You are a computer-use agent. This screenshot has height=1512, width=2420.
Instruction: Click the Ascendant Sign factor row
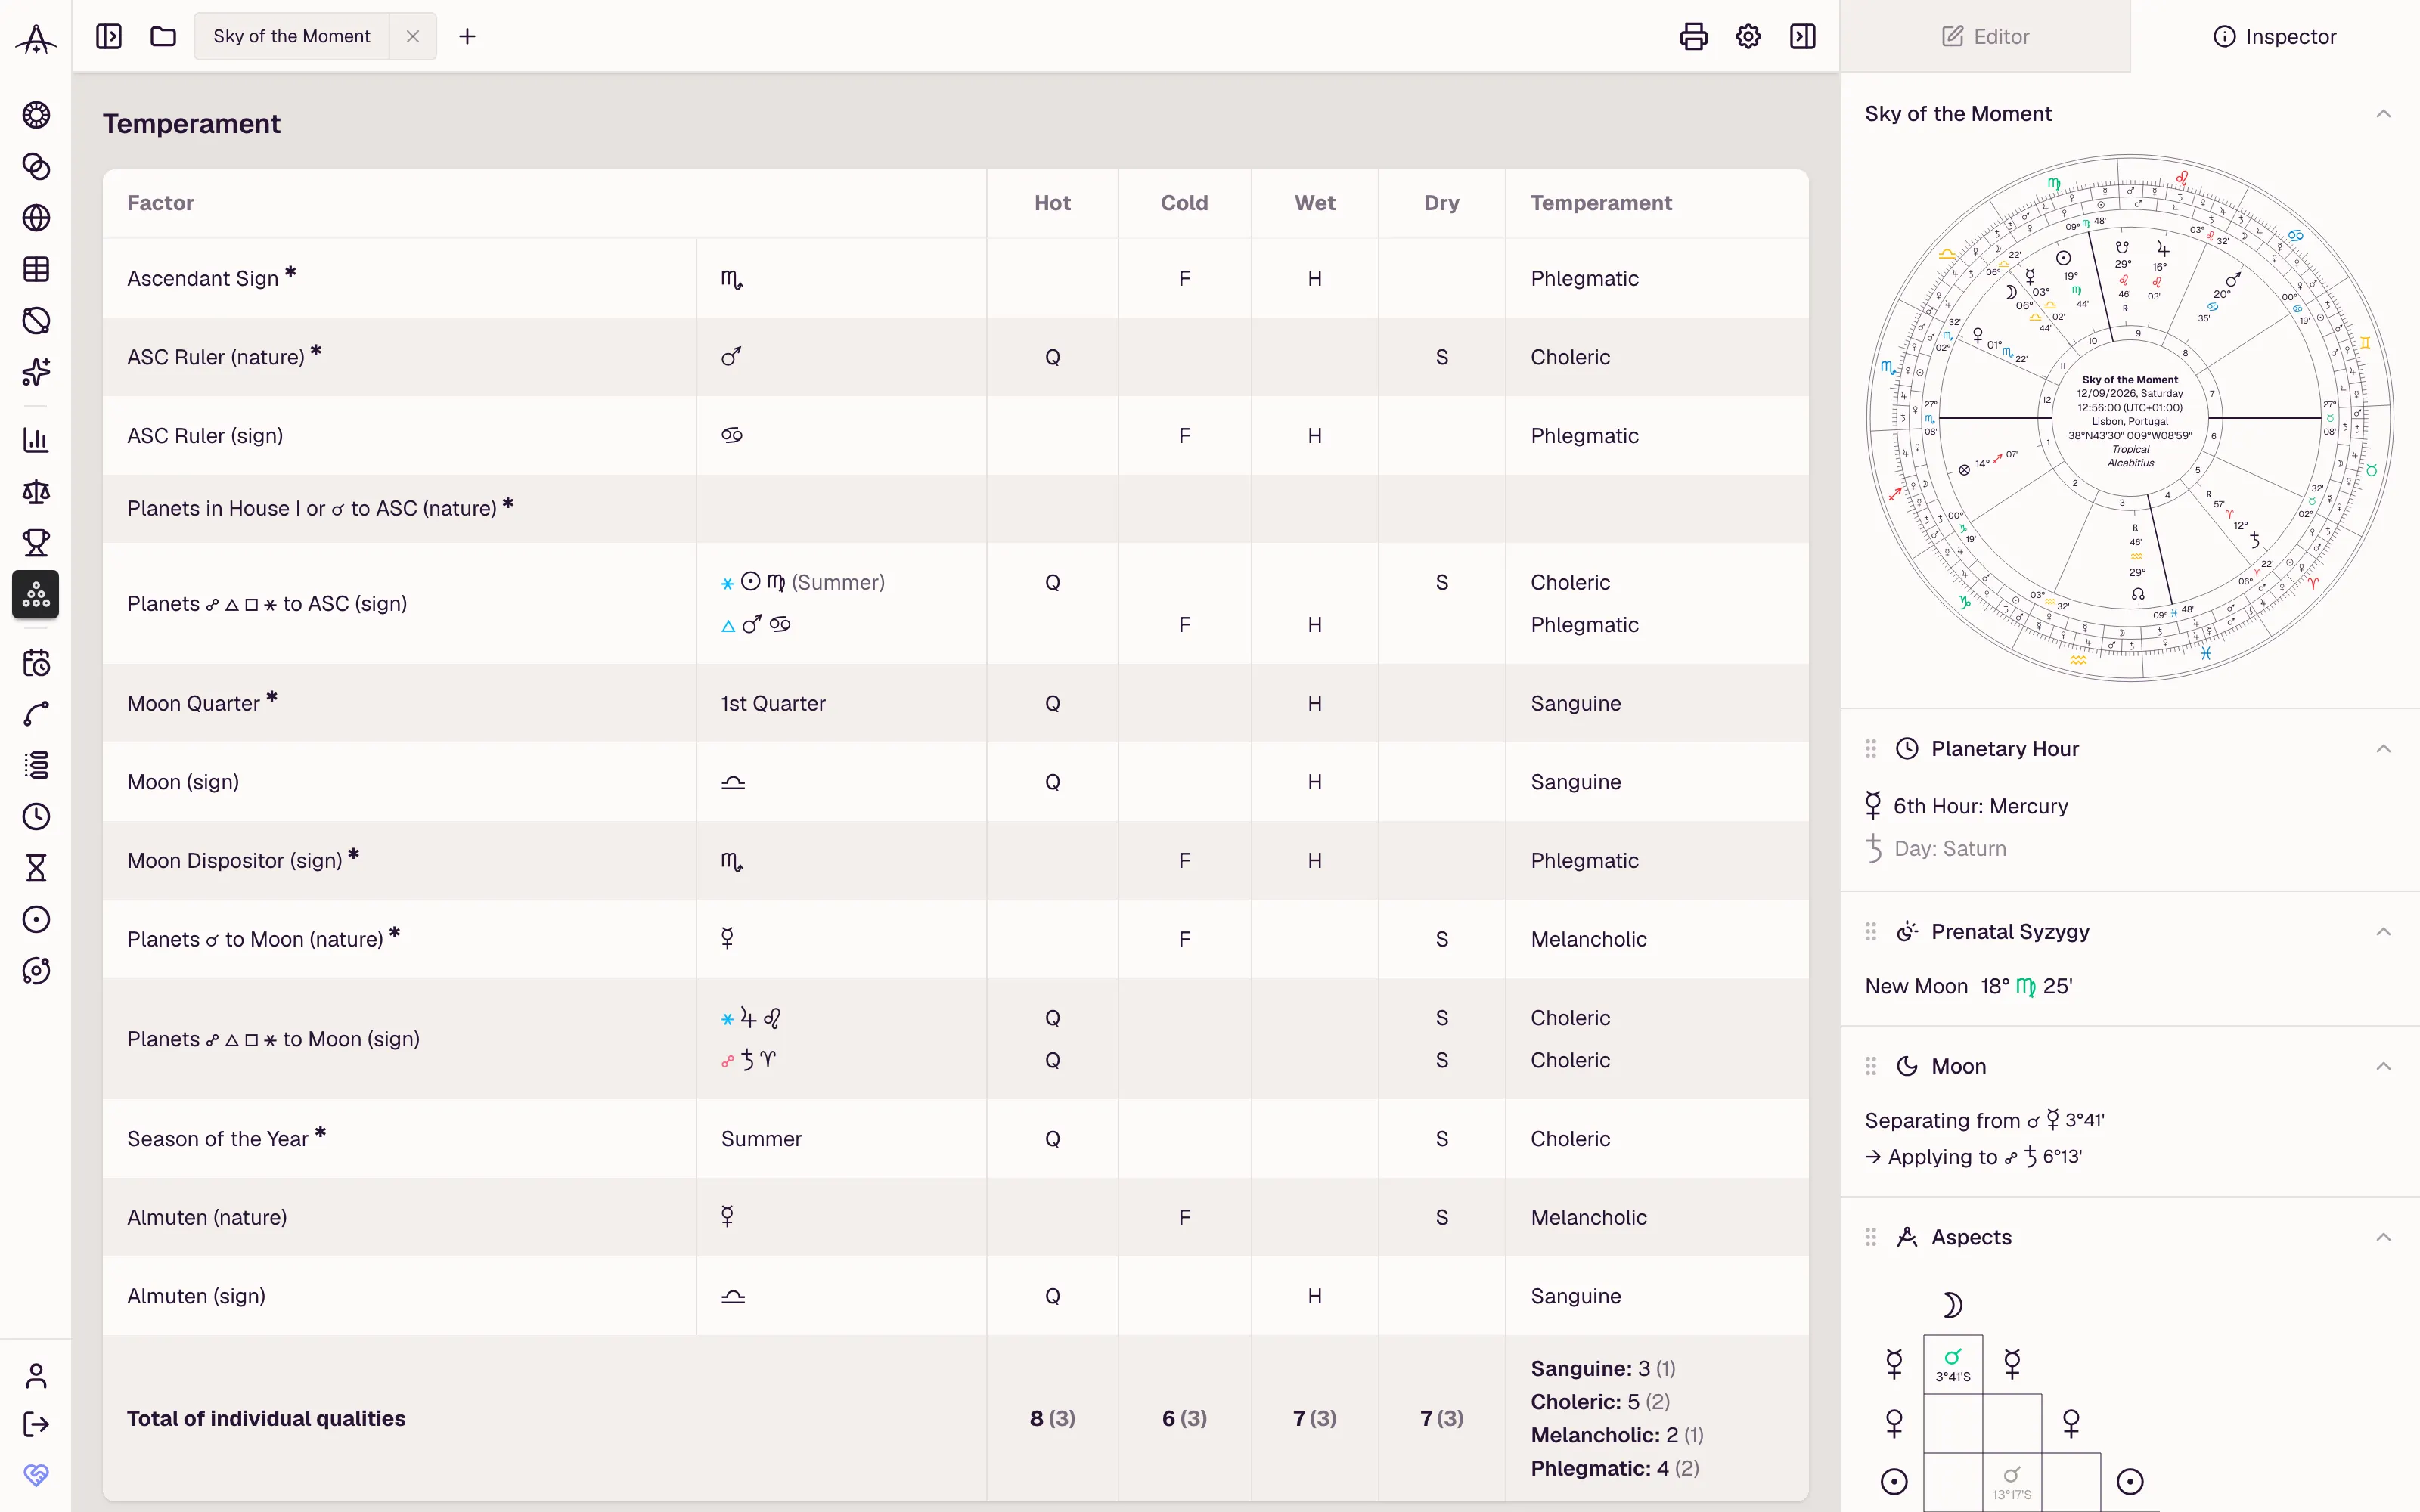point(955,279)
